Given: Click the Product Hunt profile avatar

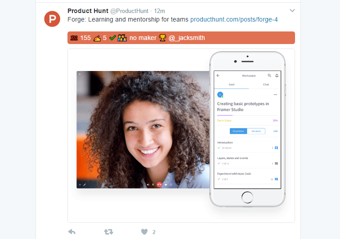Looking at the screenshot, I should click(x=52, y=19).
